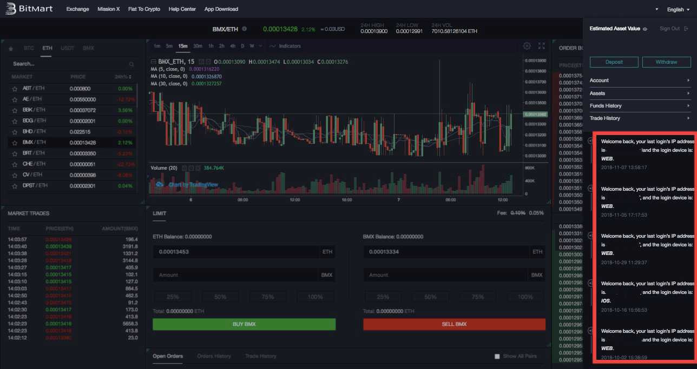Set chart interval to 30m
This screenshot has width=697, height=369.
(x=198, y=46)
